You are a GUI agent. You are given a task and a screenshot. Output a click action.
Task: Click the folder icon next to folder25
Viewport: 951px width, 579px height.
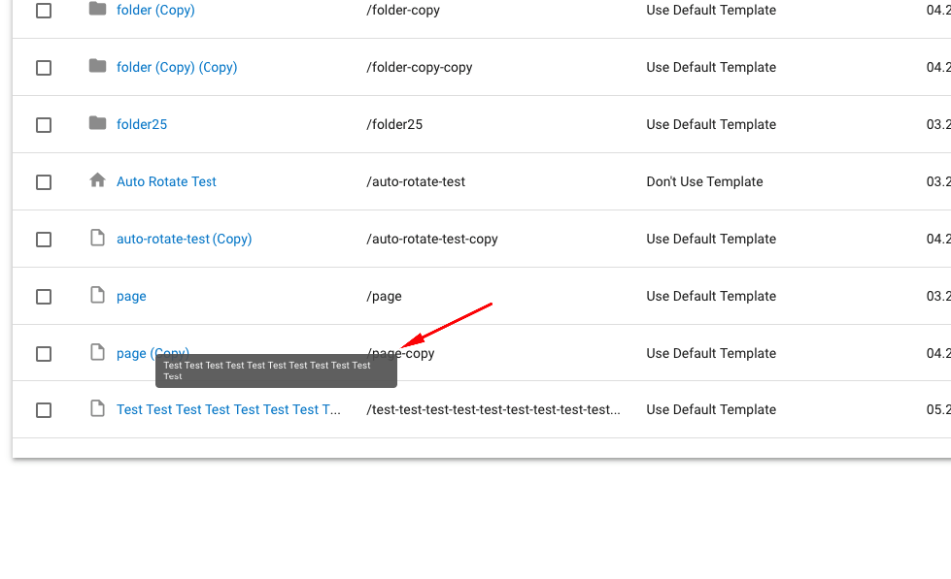[98, 123]
